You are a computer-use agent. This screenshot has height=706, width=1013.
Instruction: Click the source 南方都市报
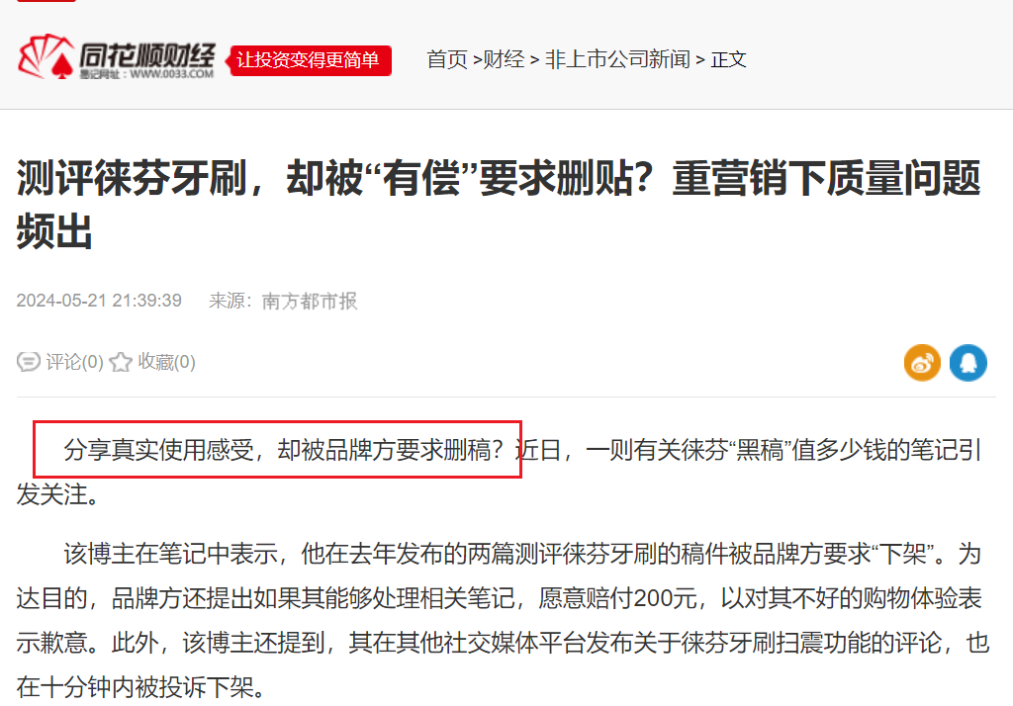tap(310, 301)
